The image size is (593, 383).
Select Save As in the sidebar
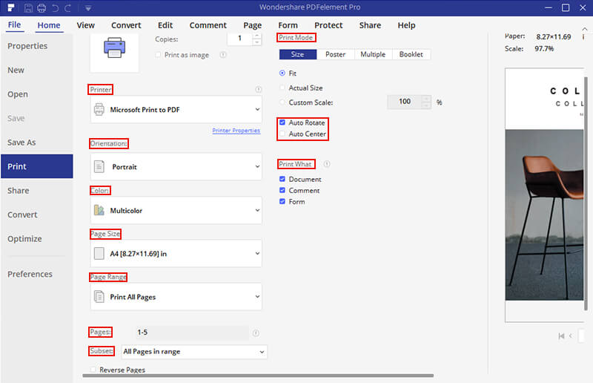pos(21,143)
